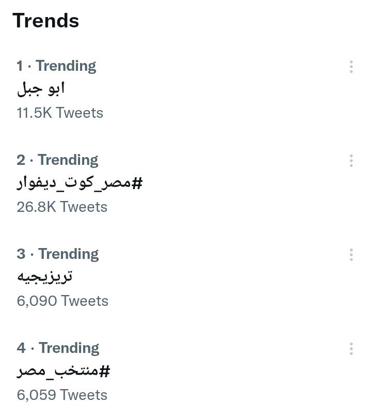372x417 pixels.
Task: Click the "4 · Trending" label
Action: pyautogui.click(x=58, y=348)
